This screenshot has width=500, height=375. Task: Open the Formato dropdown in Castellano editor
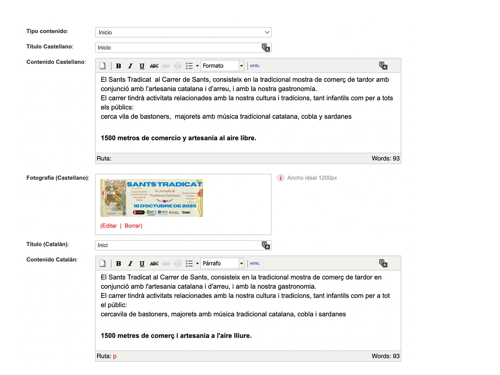tap(241, 66)
